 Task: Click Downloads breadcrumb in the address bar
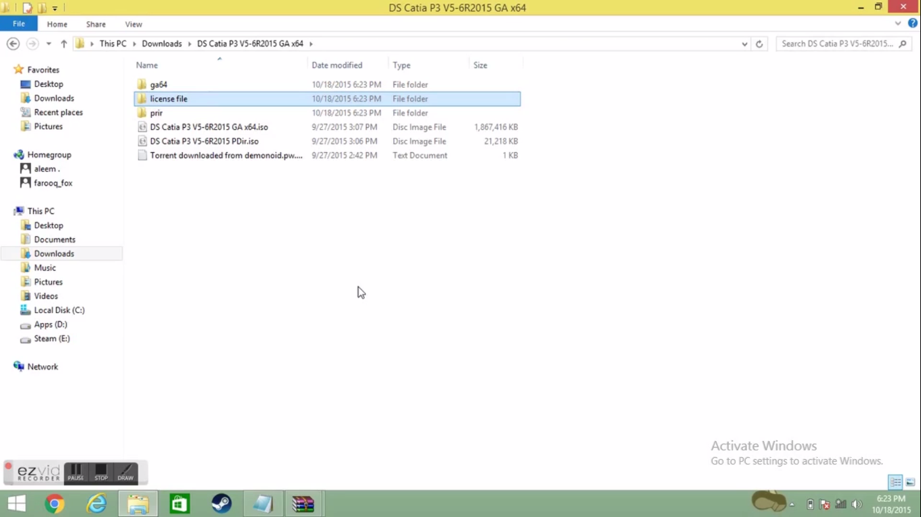tap(162, 44)
